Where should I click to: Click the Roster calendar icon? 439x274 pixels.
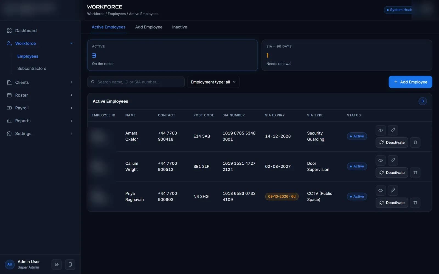[9, 95]
